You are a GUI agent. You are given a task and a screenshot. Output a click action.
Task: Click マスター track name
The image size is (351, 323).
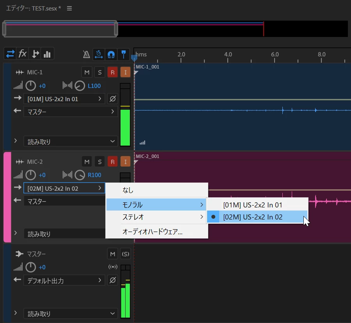click(x=36, y=254)
